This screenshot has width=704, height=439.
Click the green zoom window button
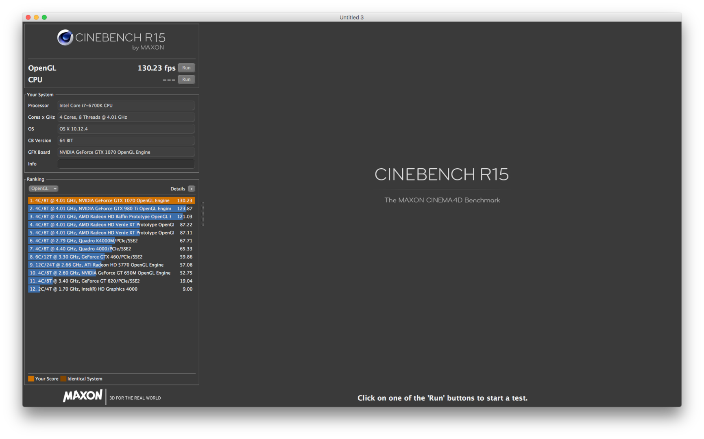click(x=44, y=17)
